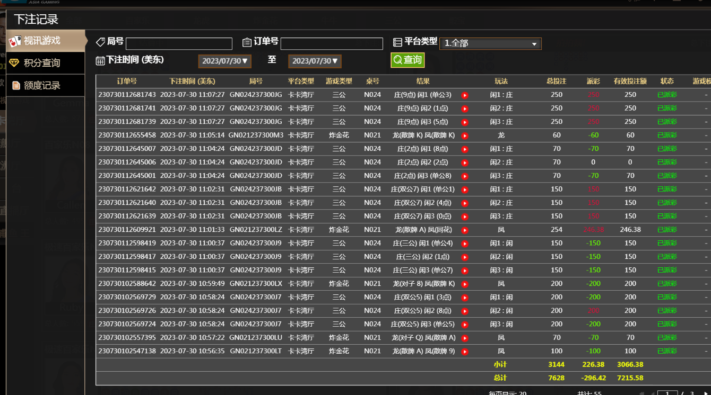This screenshot has height=395, width=711.
Task: Click the 小计 subtotal label
Action: [500, 365]
